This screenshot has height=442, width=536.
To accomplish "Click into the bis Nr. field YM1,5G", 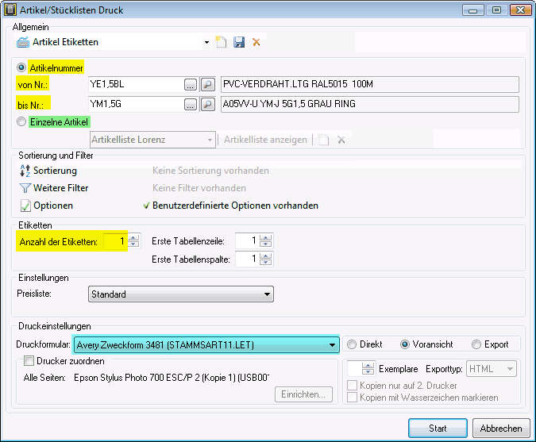I will 137,104.
